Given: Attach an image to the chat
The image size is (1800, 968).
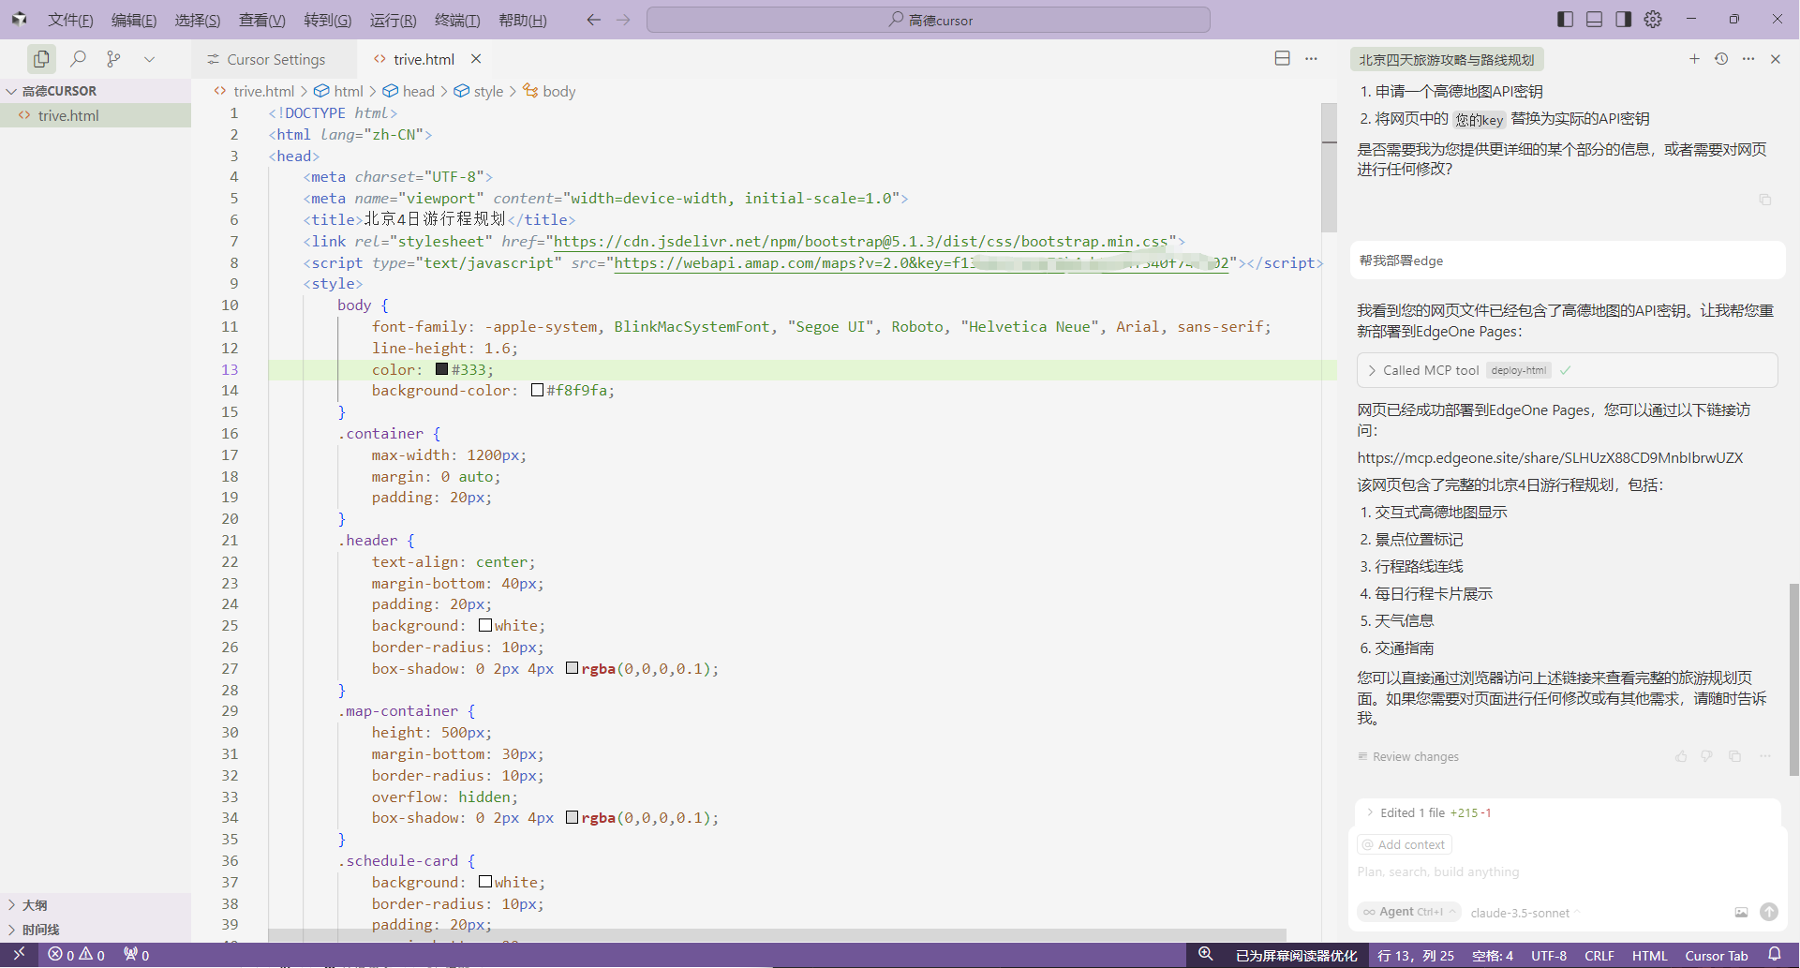Looking at the screenshot, I should point(1741,912).
